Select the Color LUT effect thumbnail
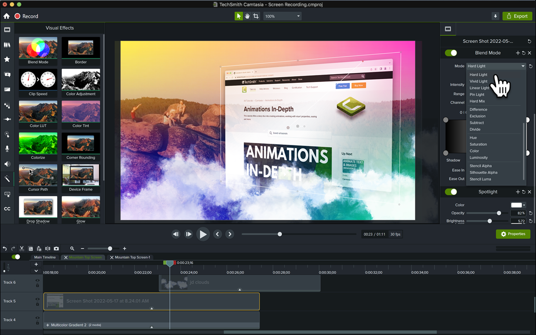The width and height of the screenshot is (536, 335). coord(38,114)
